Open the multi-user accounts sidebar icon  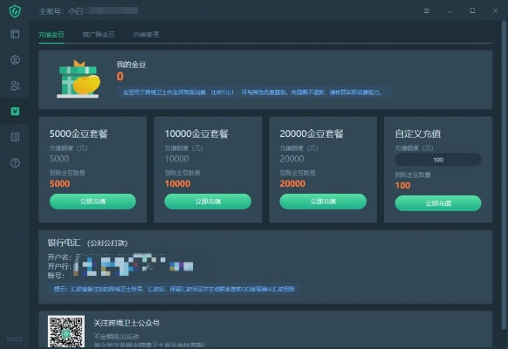[x=15, y=86]
